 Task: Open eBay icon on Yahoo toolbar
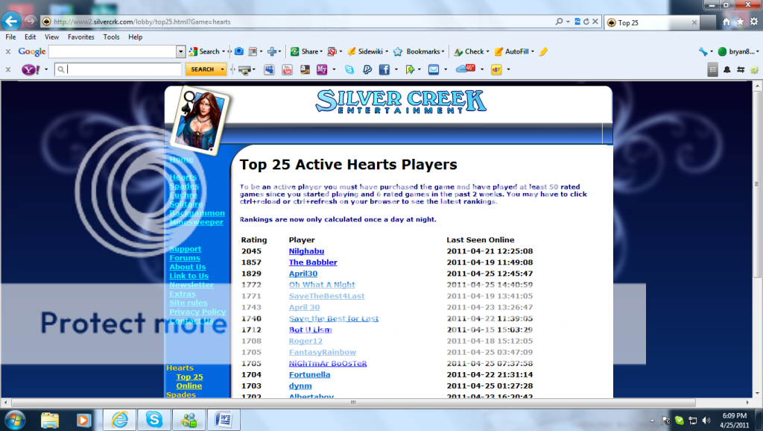point(496,69)
